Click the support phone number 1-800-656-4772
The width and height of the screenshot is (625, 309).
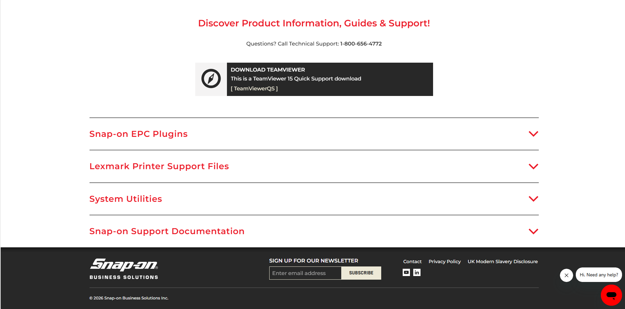tap(361, 44)
